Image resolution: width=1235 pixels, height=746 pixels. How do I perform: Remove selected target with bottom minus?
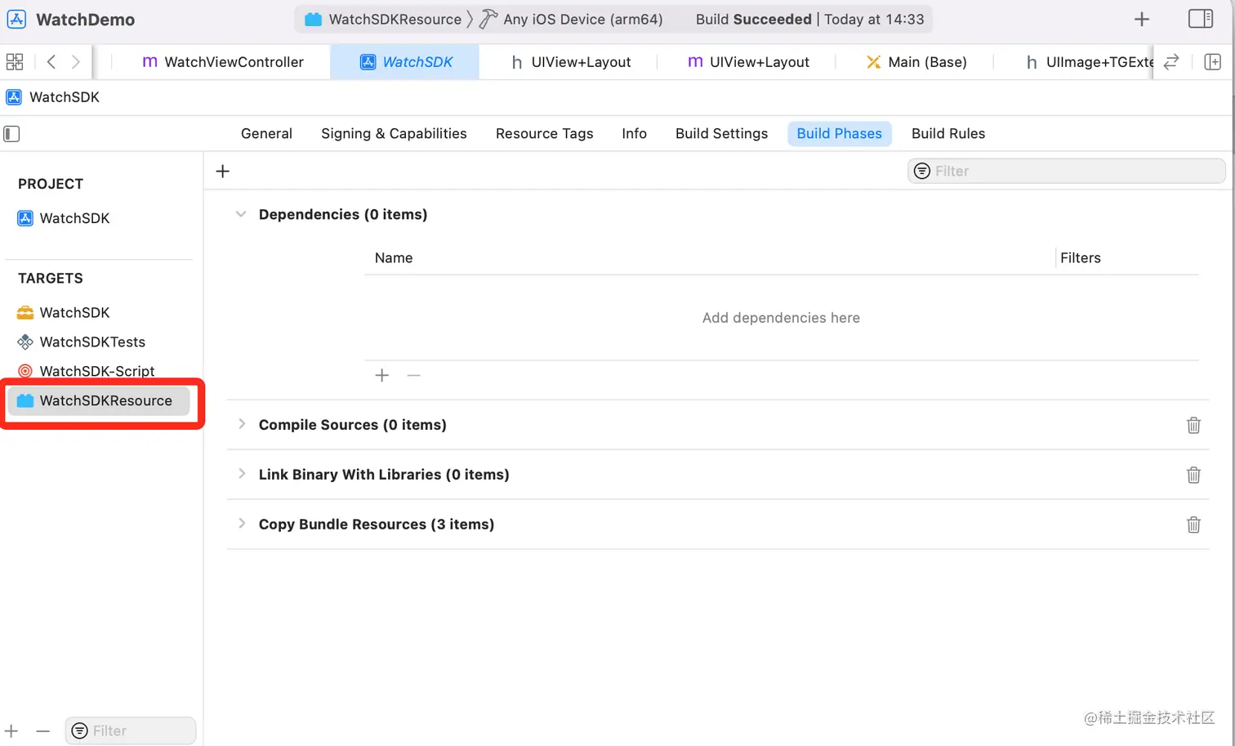(x=43, y=730)
